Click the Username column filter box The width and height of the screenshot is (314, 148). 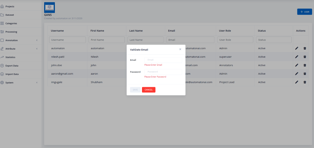67,40
